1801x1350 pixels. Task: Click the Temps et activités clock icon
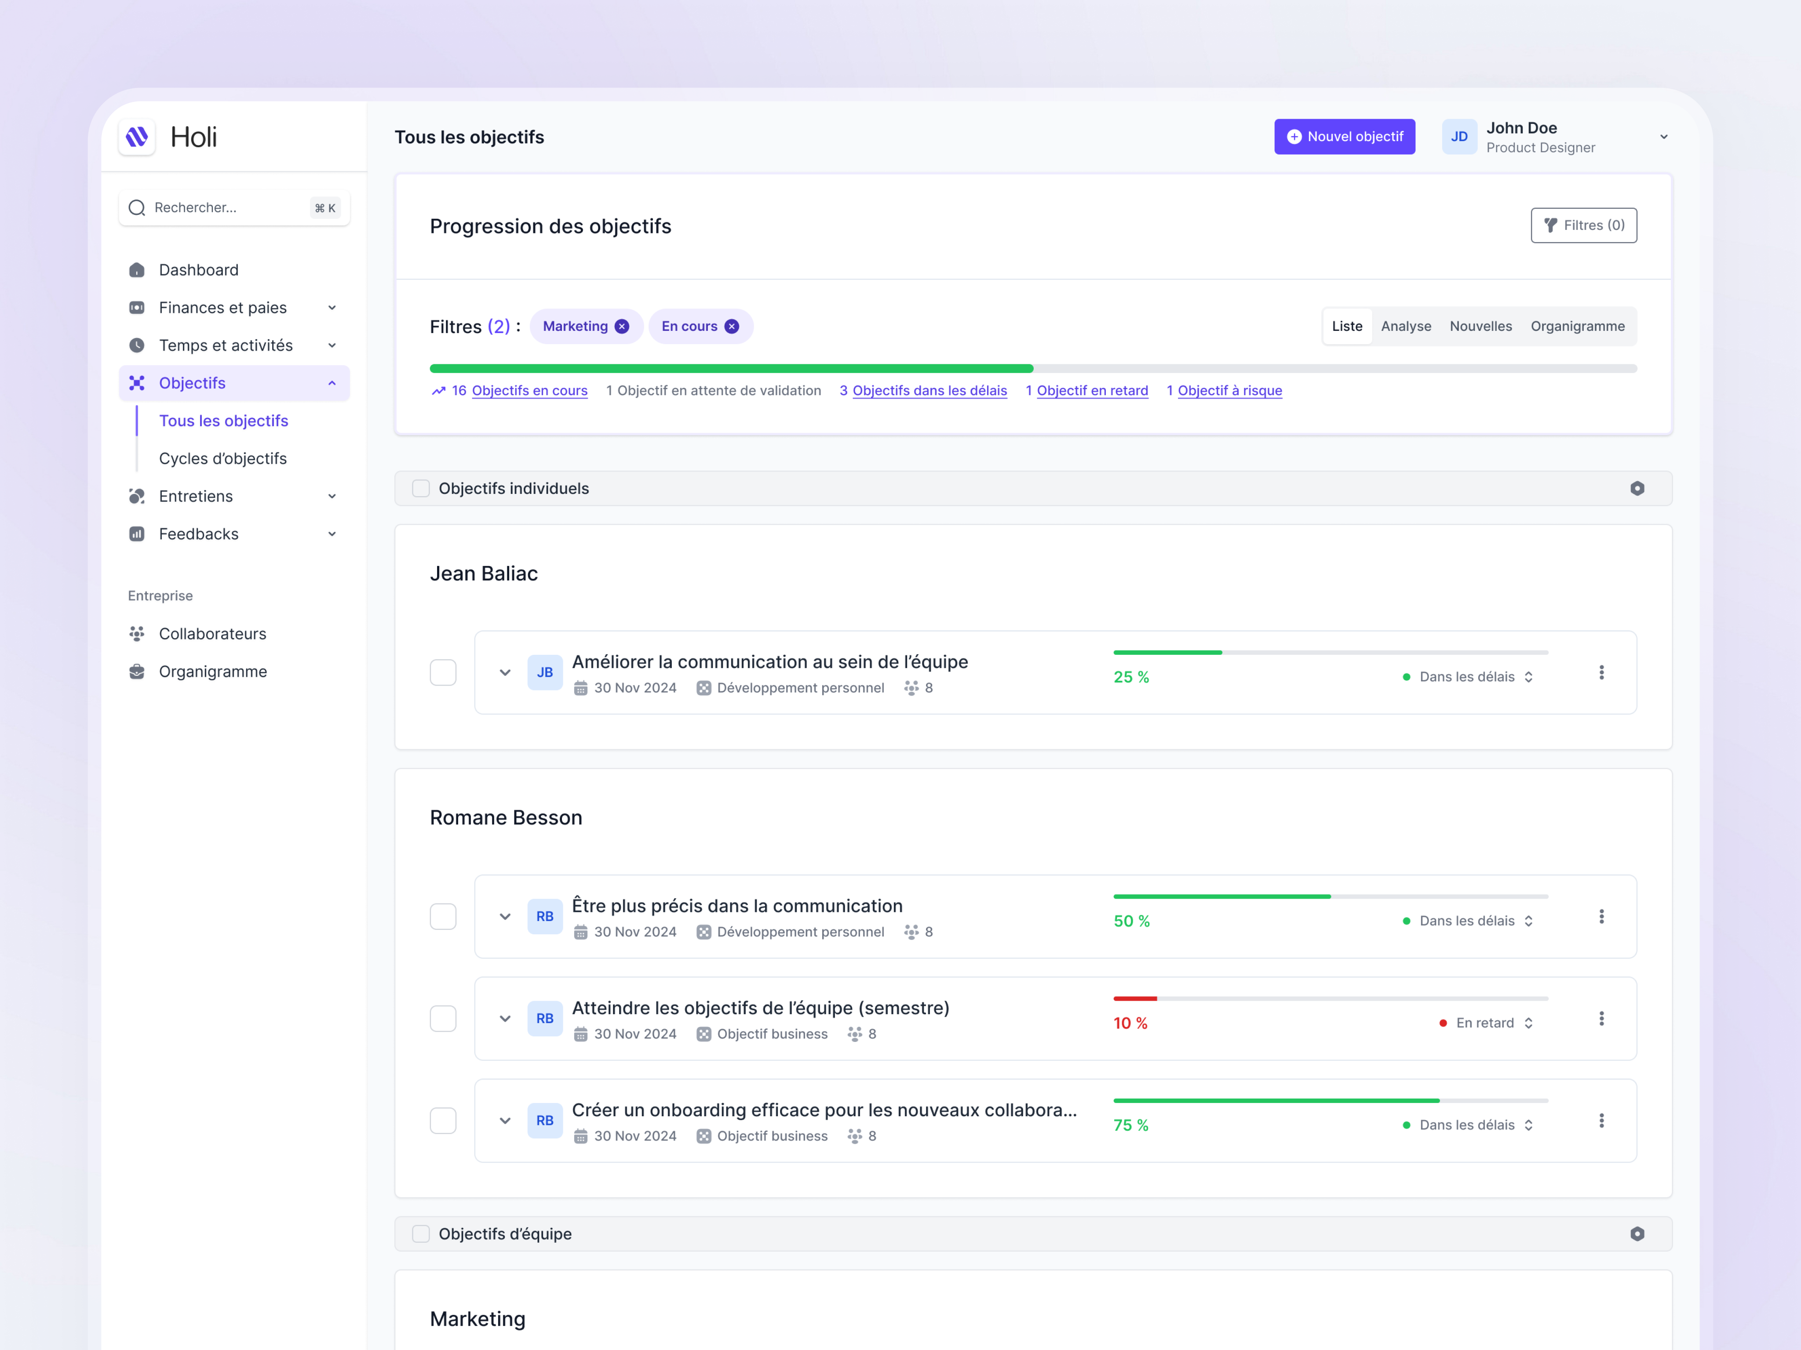click(x=137, y=345)
